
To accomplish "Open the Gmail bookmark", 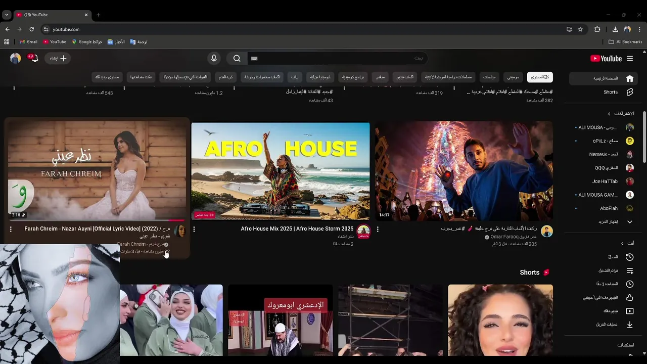I will point(28,42).
